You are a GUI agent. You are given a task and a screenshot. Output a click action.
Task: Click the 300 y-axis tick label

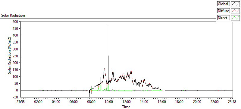point(15,49)
